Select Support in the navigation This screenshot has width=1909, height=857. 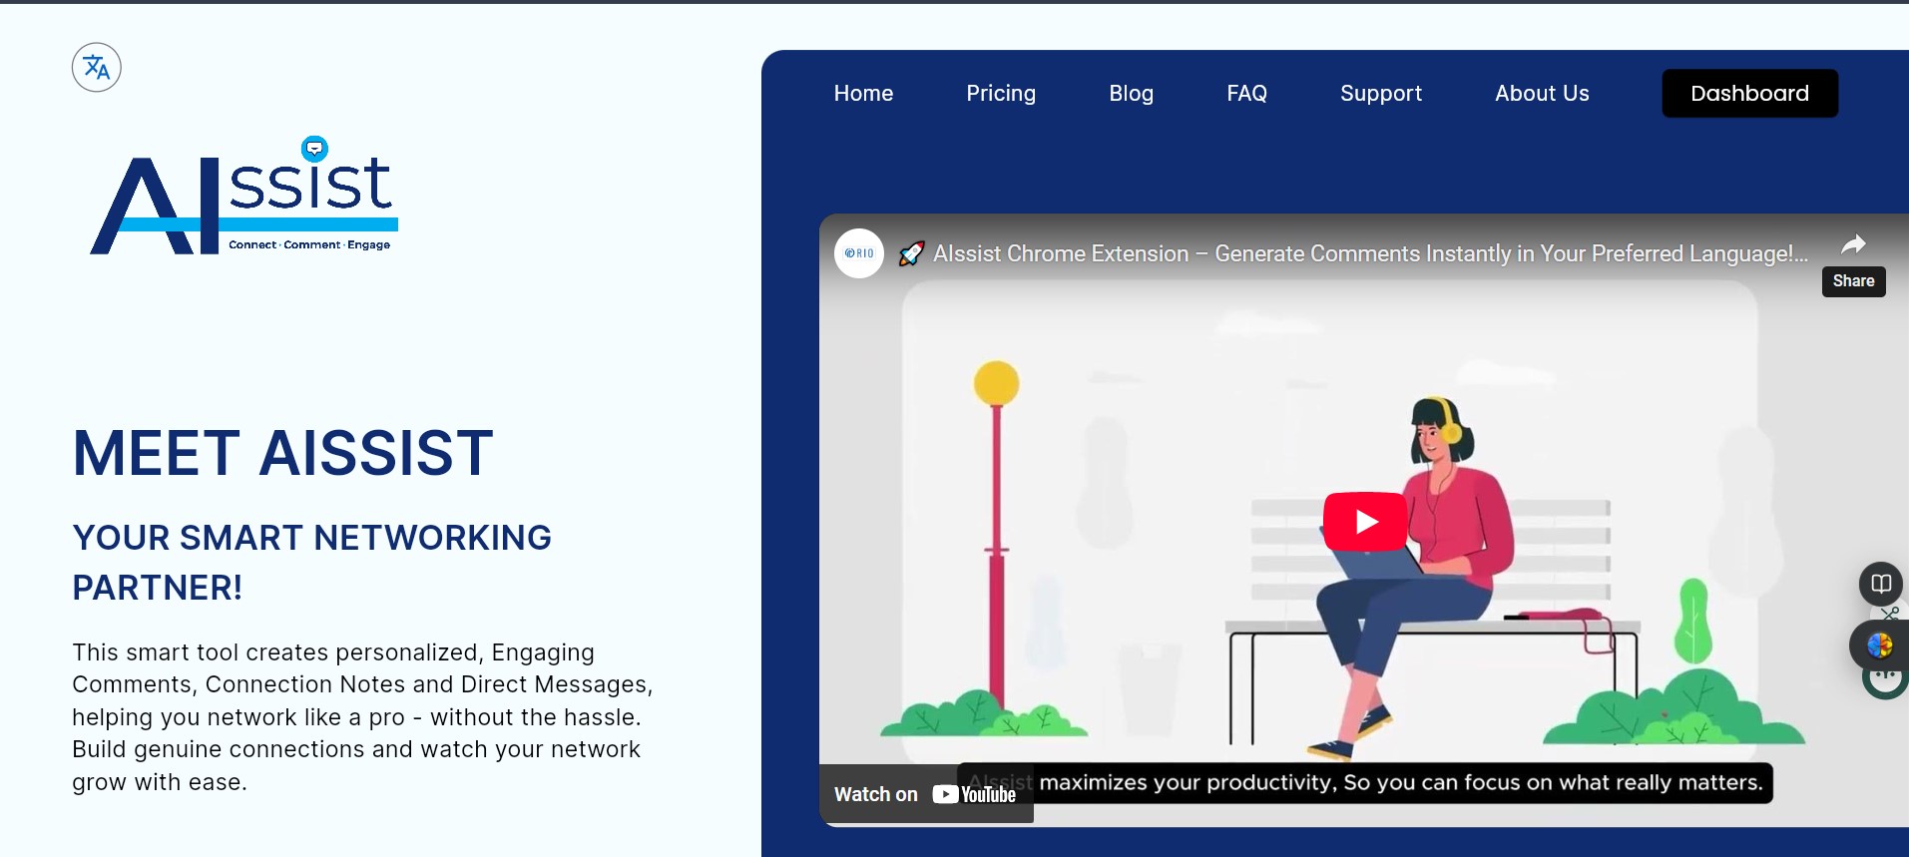(x=1381, y=93)
